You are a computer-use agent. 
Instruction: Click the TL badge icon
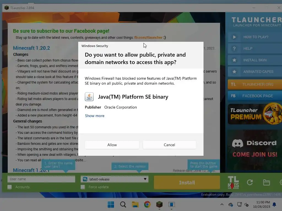233,84
